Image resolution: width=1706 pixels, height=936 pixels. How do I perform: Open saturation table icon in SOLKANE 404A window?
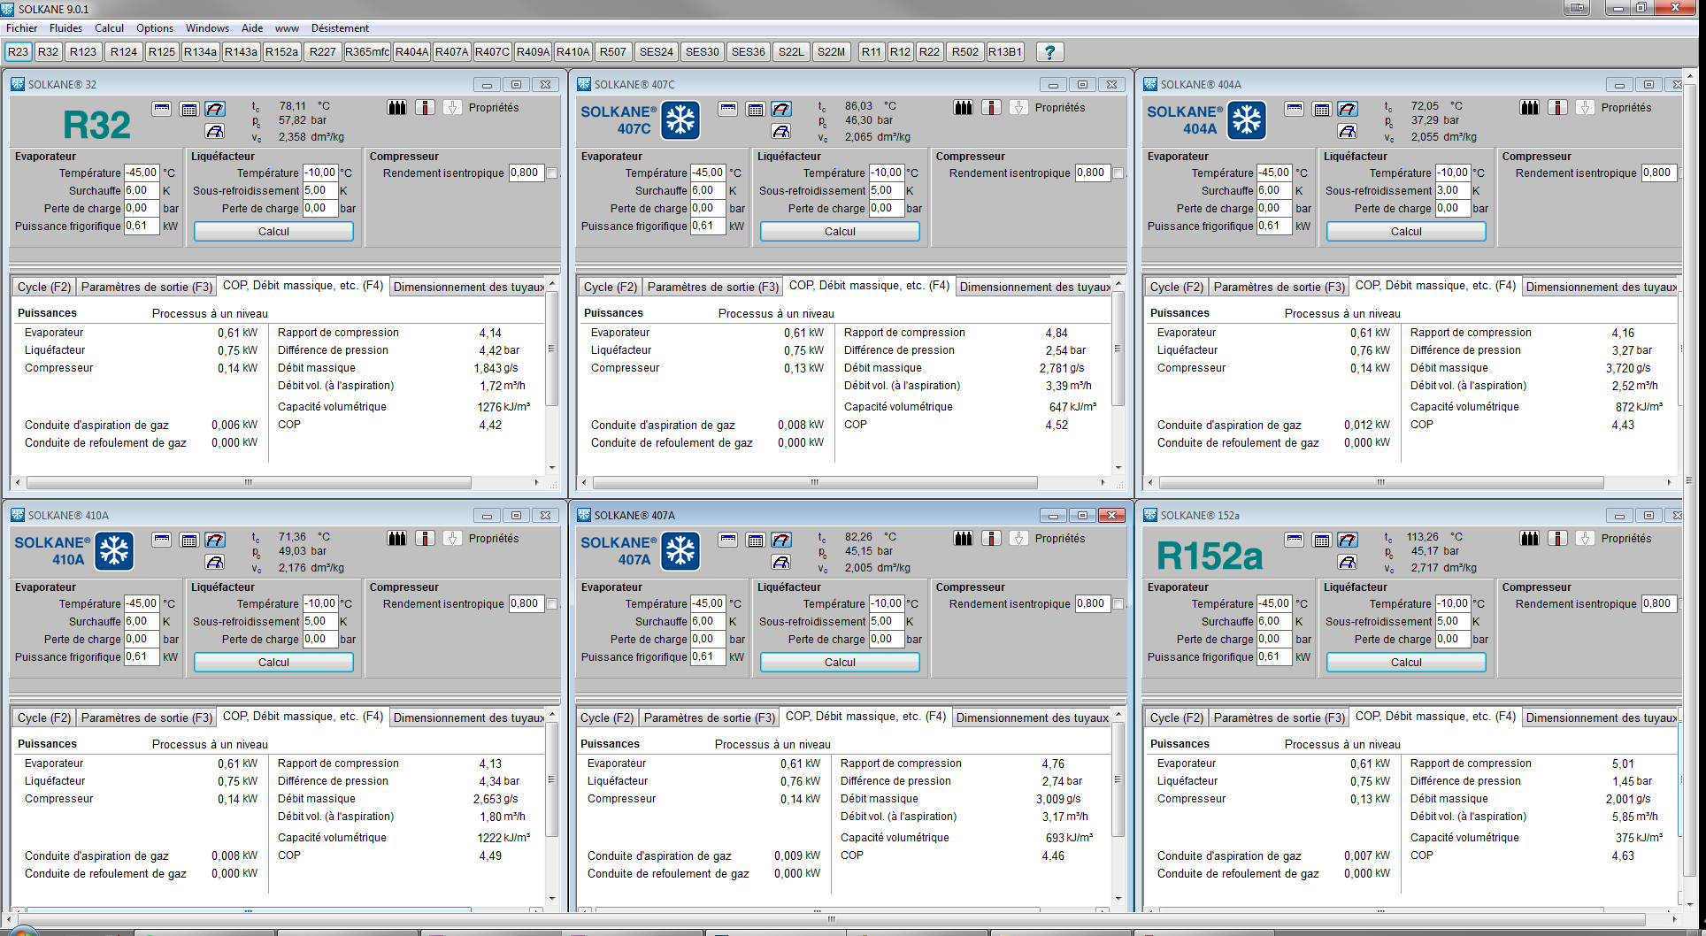point(1294,108)
